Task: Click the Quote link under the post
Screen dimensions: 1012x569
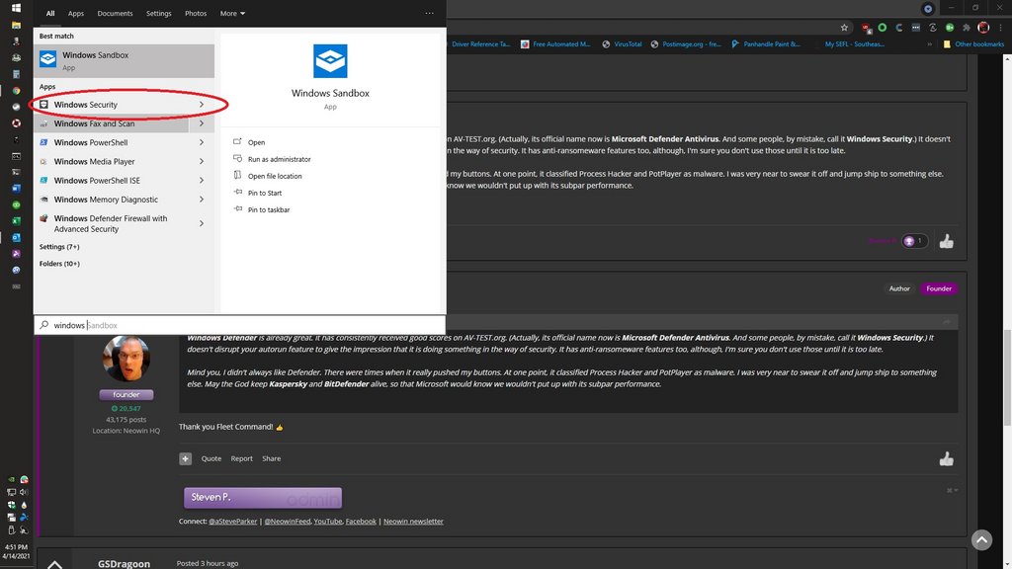Action: point(211,458)
